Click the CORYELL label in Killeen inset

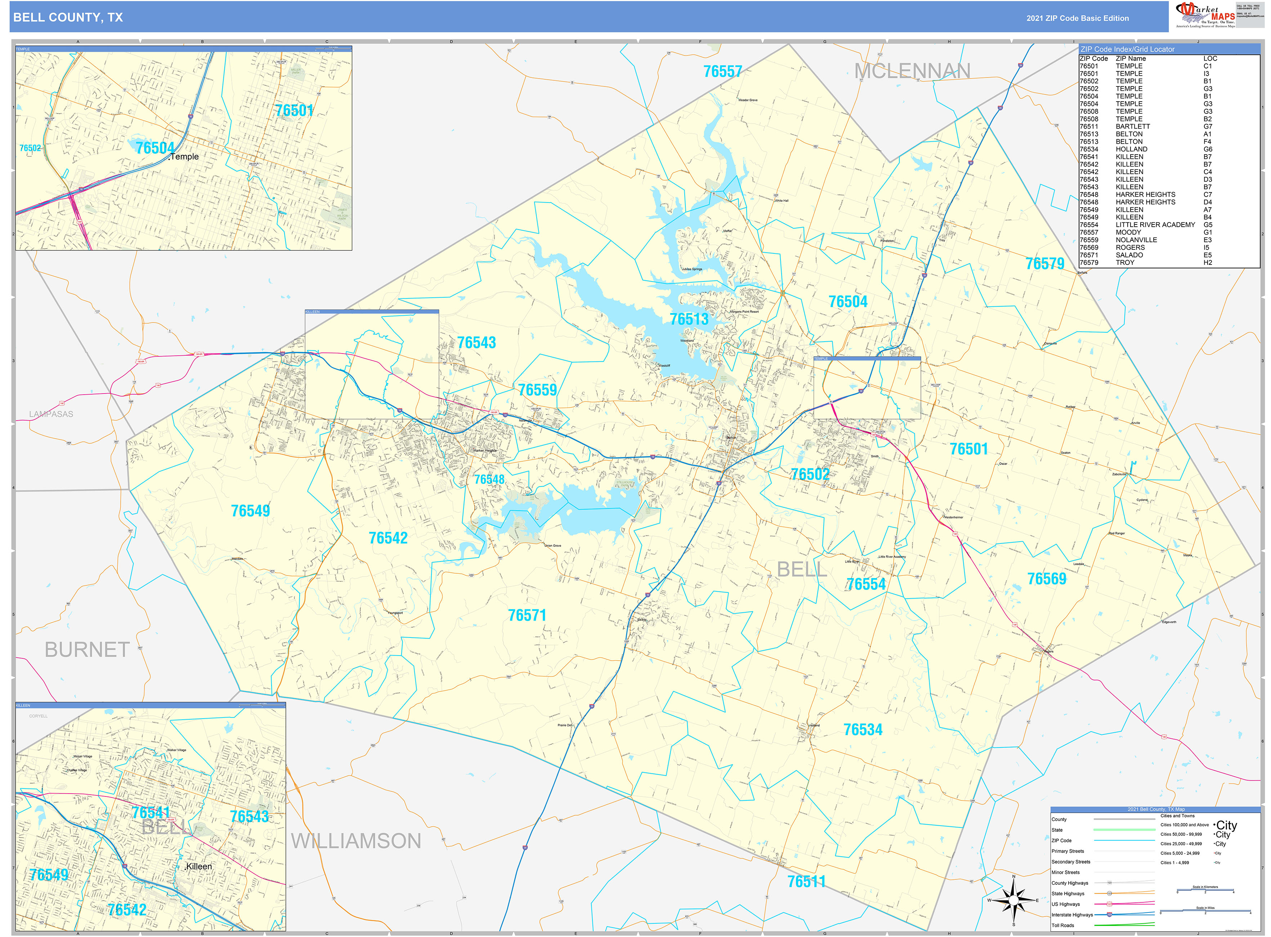(39, 716)
